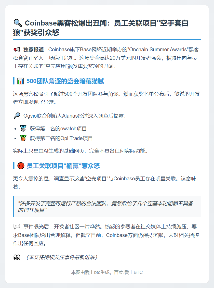This screenshot has width=214, height=288.
Task: Select the 员工关联项目"躺赢"惹众怒 heading
Action: pyautogui.click(x=63, y=166)
